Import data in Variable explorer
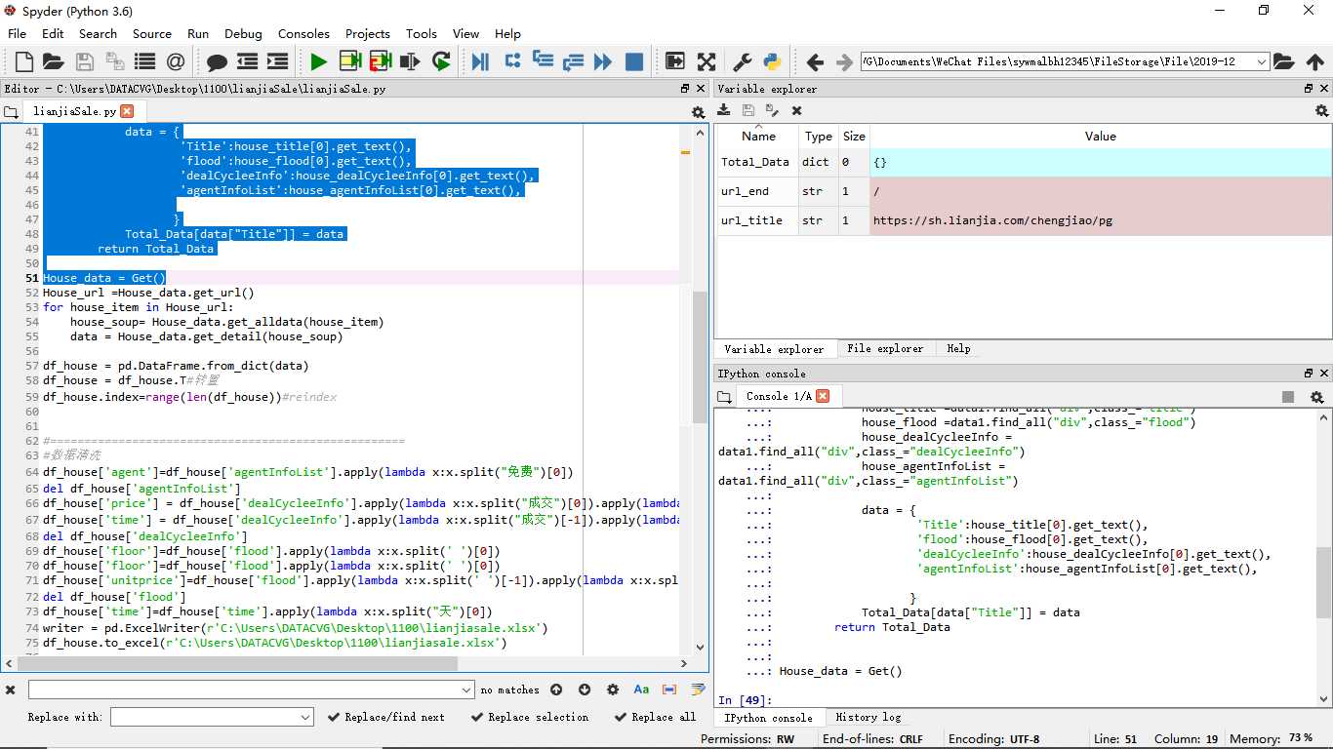The image size is (1333, 749). pyautogui.click(x=724, y=110)
